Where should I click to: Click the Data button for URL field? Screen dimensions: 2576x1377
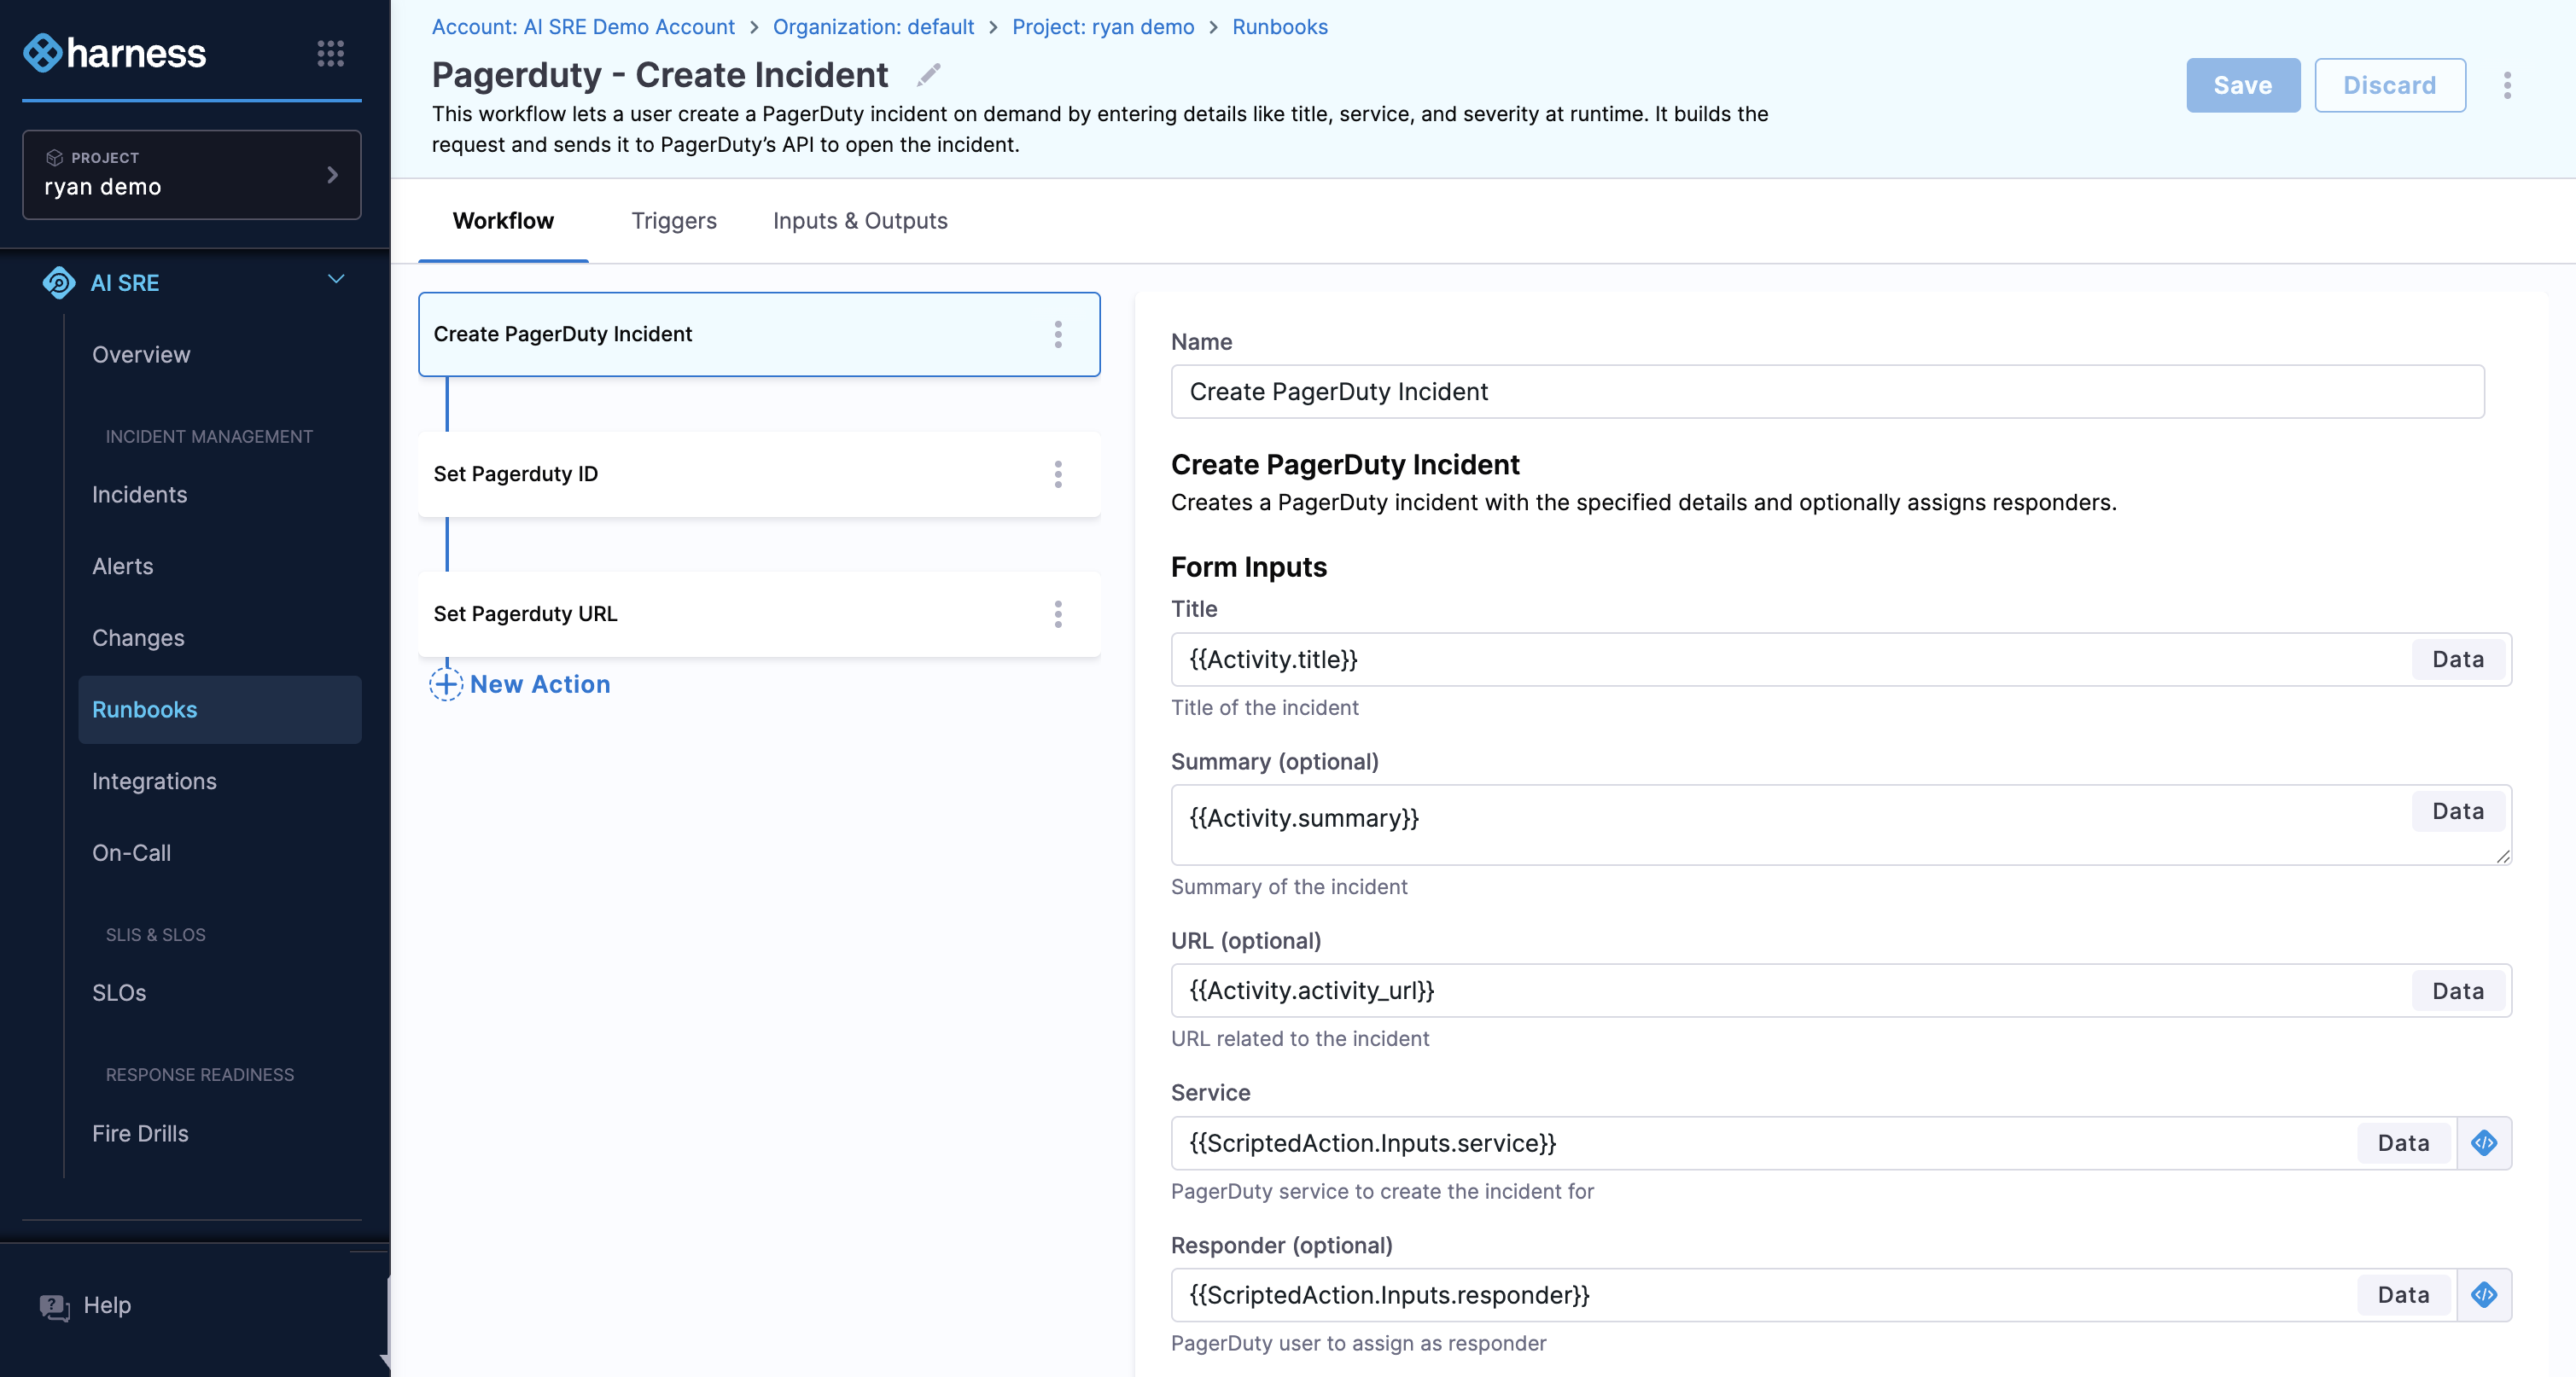coord(2458,991)
